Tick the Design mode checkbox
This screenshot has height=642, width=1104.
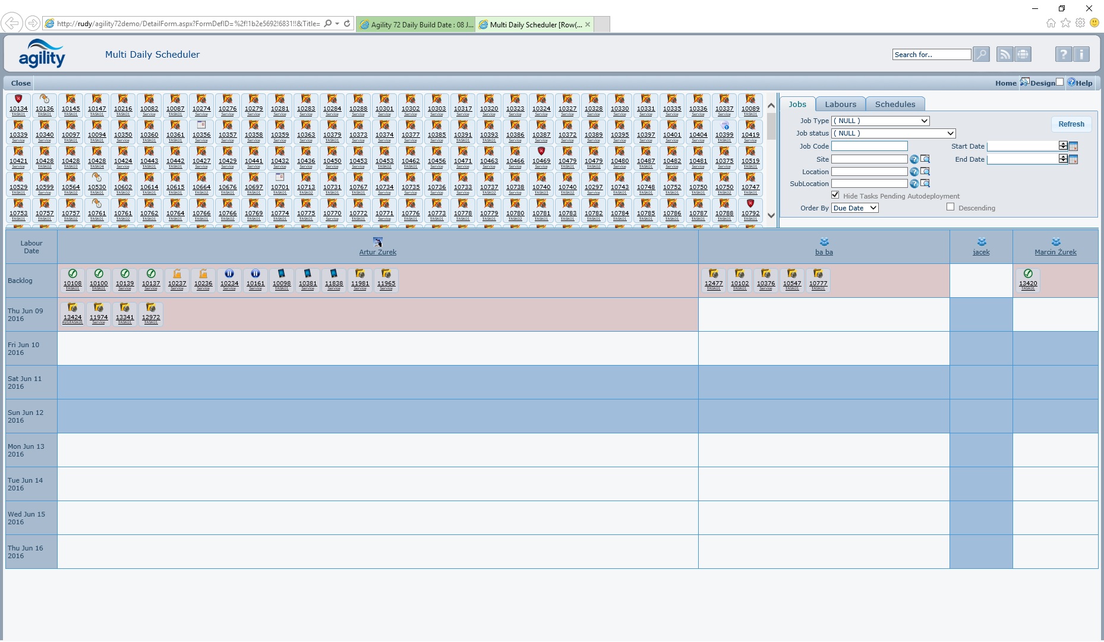(x=1059, y=82)
